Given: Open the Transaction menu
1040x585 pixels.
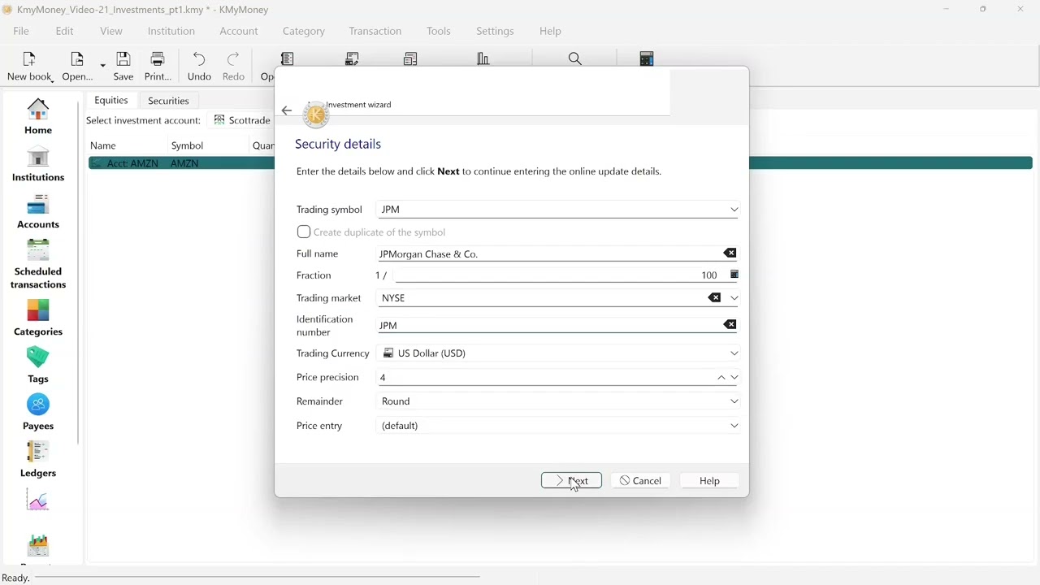Looking at the screenshot, I should tap(375, 31).
